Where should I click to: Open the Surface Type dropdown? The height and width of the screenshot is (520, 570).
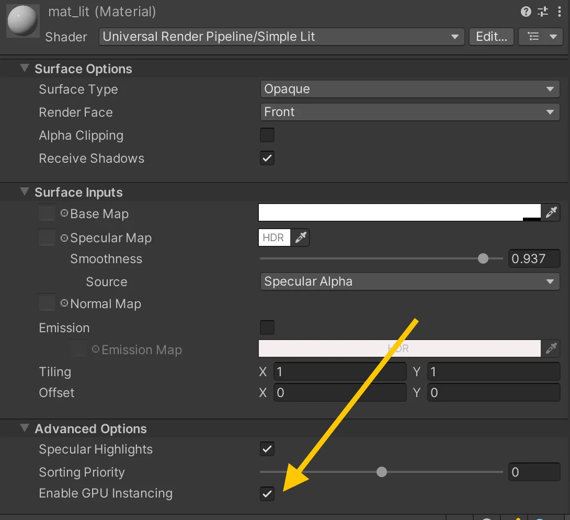click(x=409, y=89)
